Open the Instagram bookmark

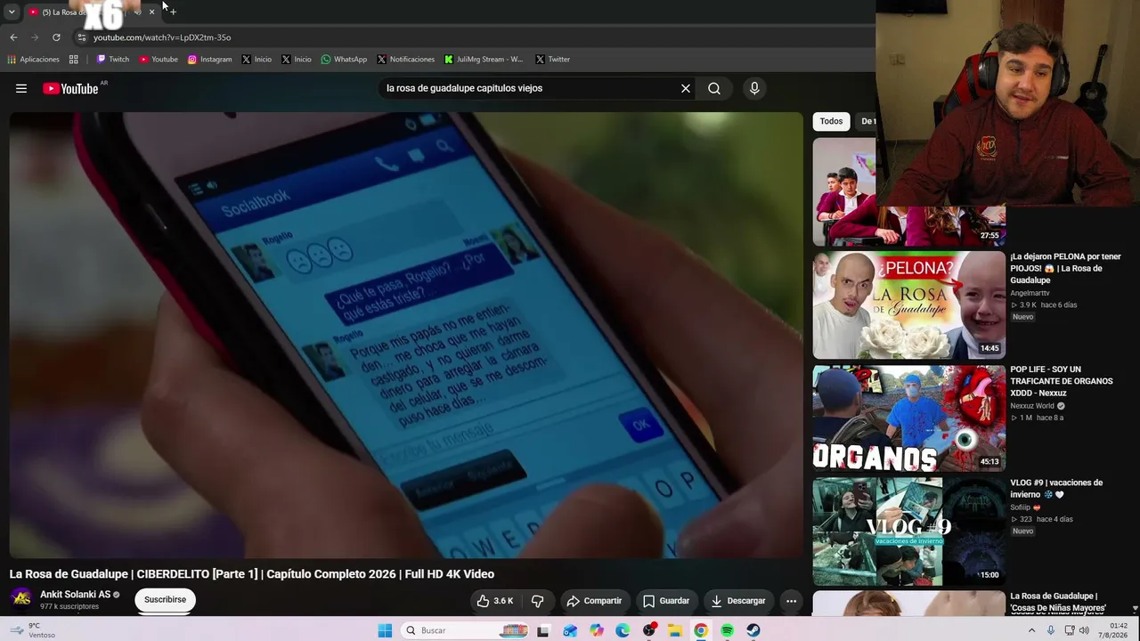(209, 60)
